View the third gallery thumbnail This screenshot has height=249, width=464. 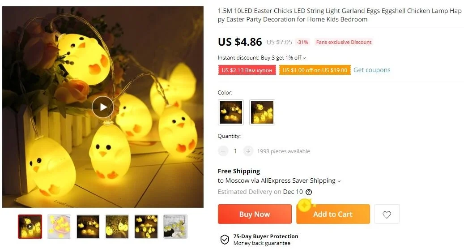pyautogui.click(x=88, y=227)
